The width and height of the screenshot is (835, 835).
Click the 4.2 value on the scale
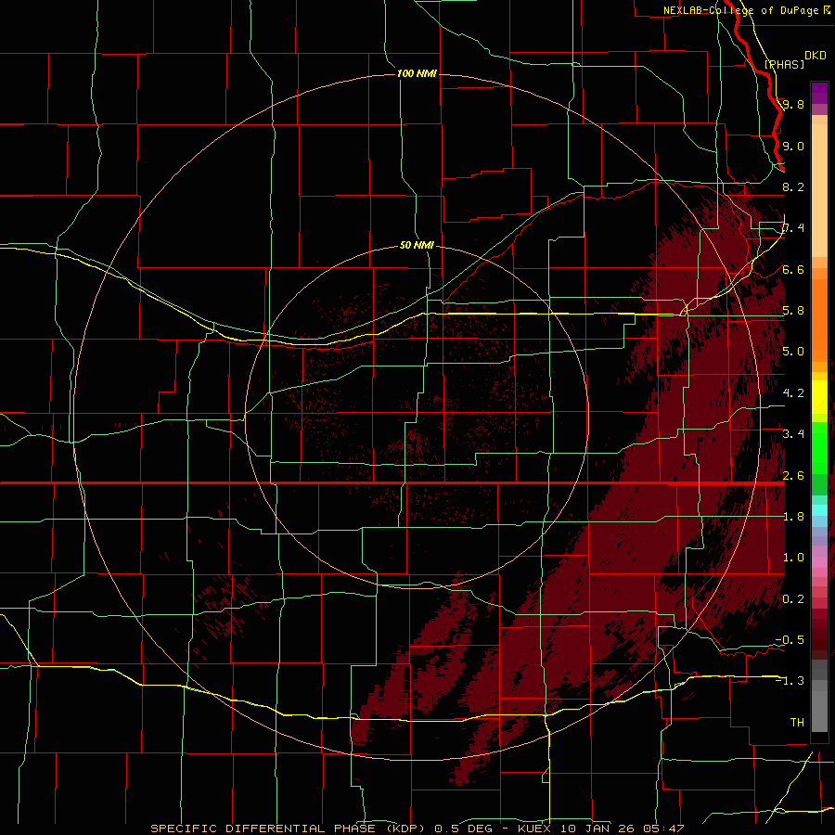tap(793, 393)
